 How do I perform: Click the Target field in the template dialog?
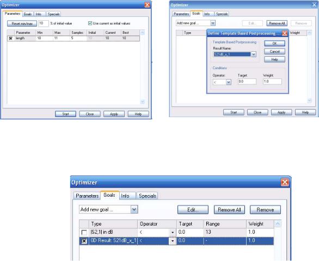tap(247, 81)
